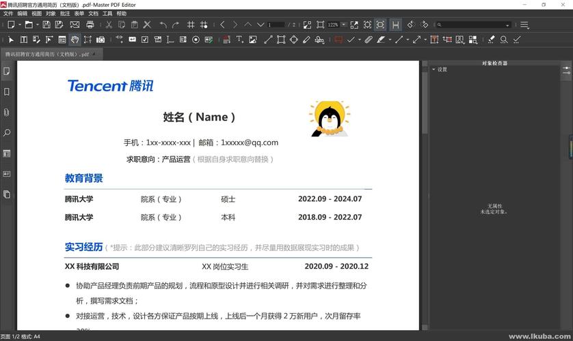Open the 批注 menu

coord(65,14)
